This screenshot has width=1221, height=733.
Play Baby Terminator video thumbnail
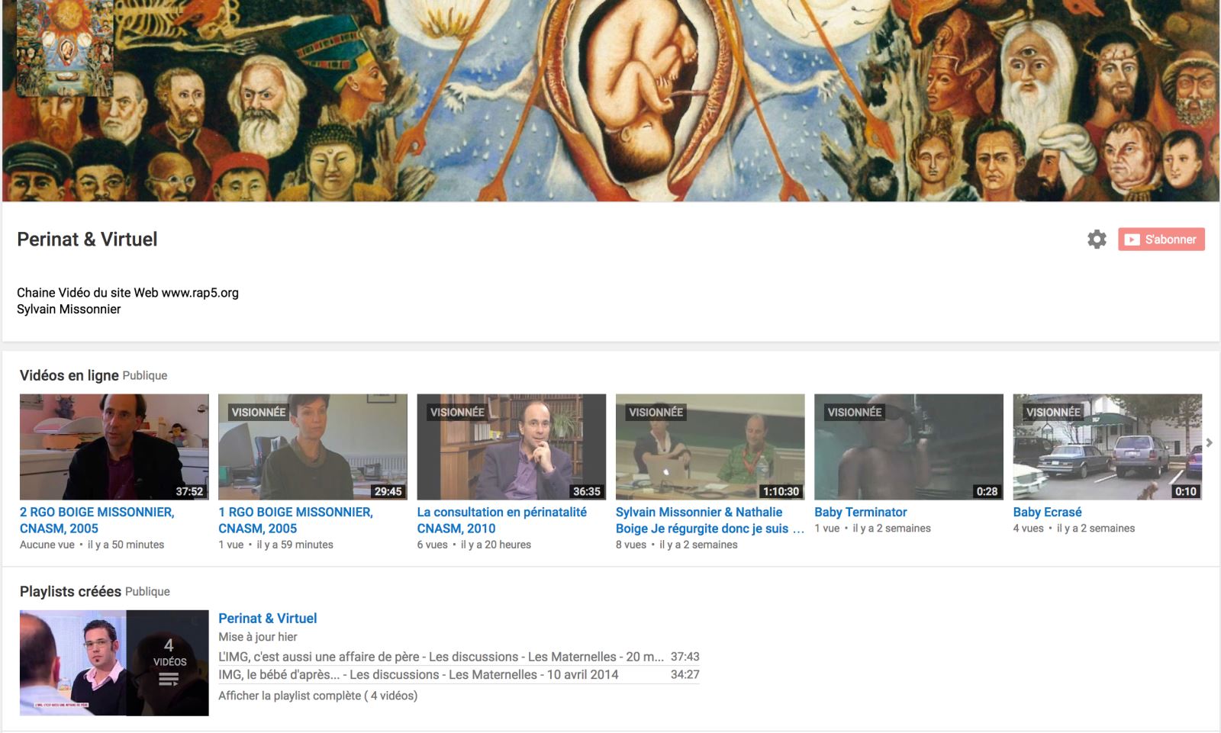[x=909, y=447]
